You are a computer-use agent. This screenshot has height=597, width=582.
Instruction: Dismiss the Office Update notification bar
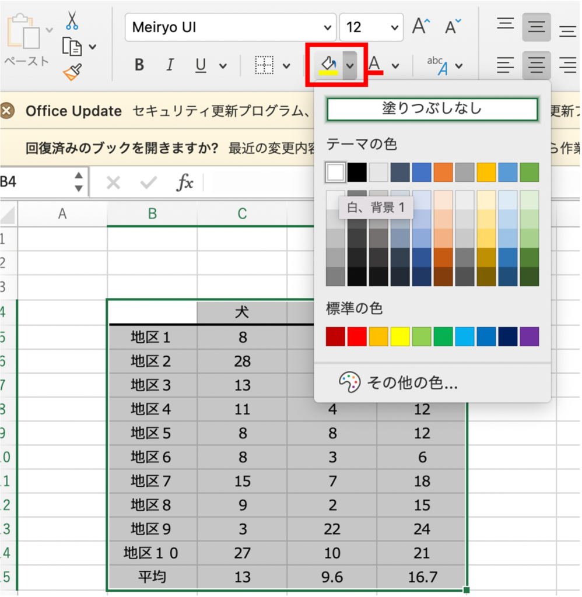click(x=7, y=111)
